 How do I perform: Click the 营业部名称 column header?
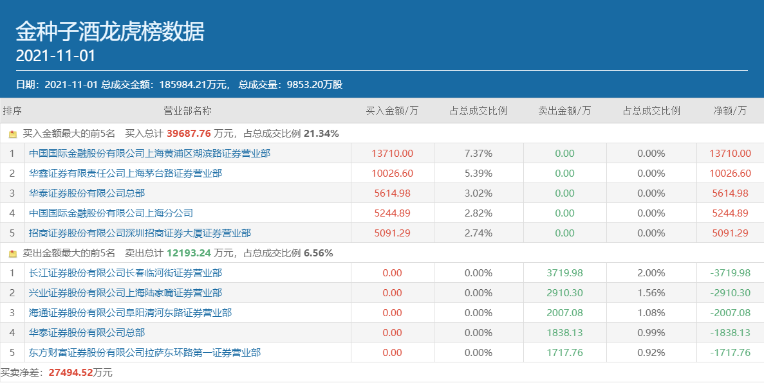tap(187, 111)
